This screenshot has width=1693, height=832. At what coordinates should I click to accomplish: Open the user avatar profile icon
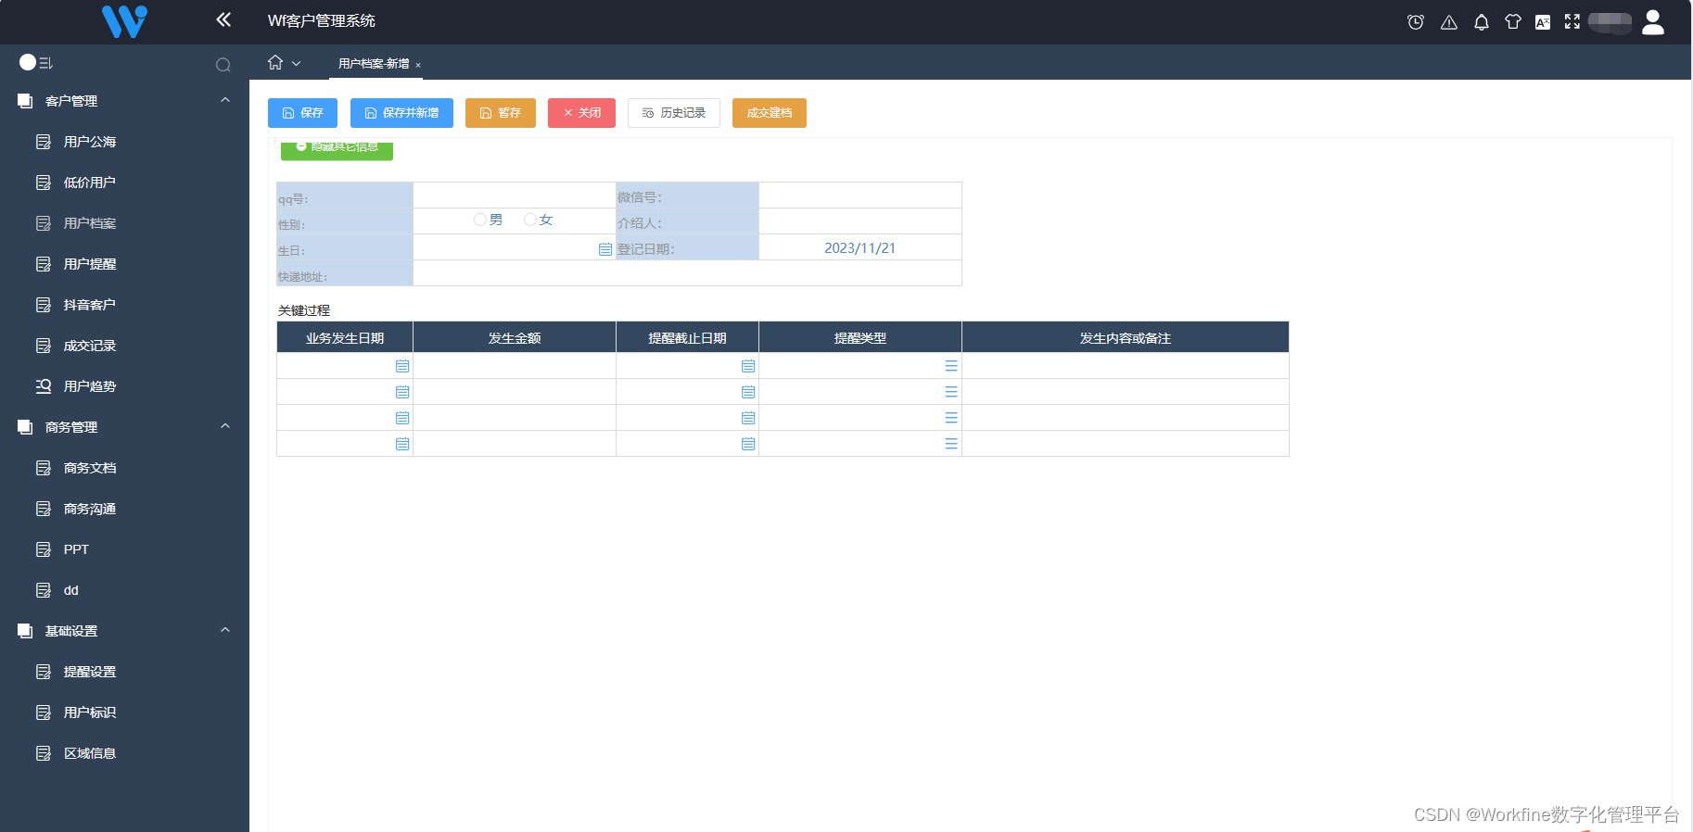[1653, 21]
